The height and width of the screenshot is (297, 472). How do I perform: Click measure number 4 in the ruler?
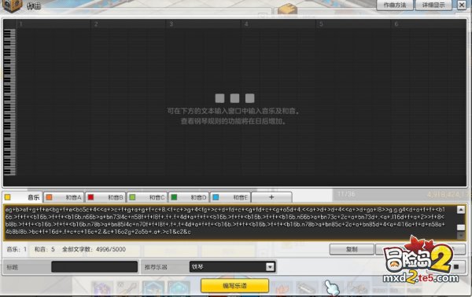(x=246, y=24)
